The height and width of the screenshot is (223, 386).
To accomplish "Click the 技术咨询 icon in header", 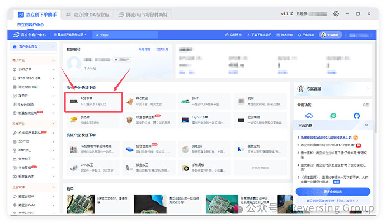I will [278, 35].
